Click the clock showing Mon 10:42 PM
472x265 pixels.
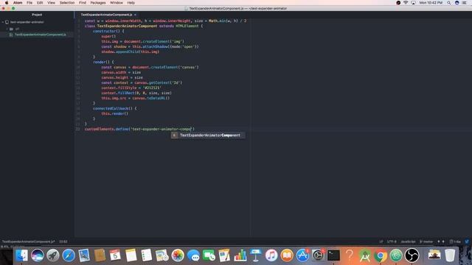click(431, 3)
